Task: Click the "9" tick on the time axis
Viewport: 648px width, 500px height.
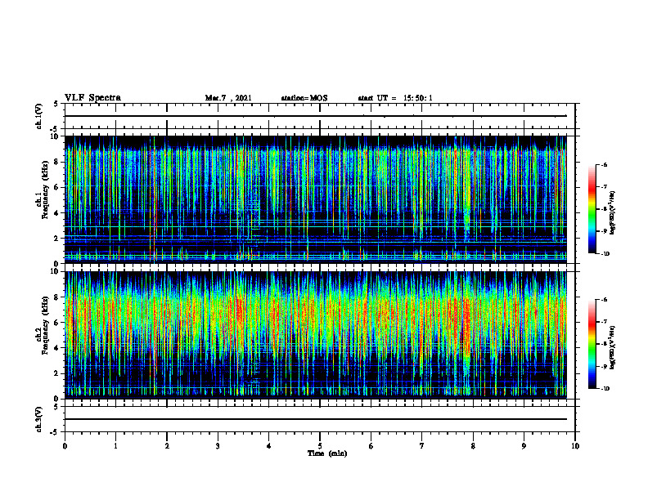Action: point(524,446)
